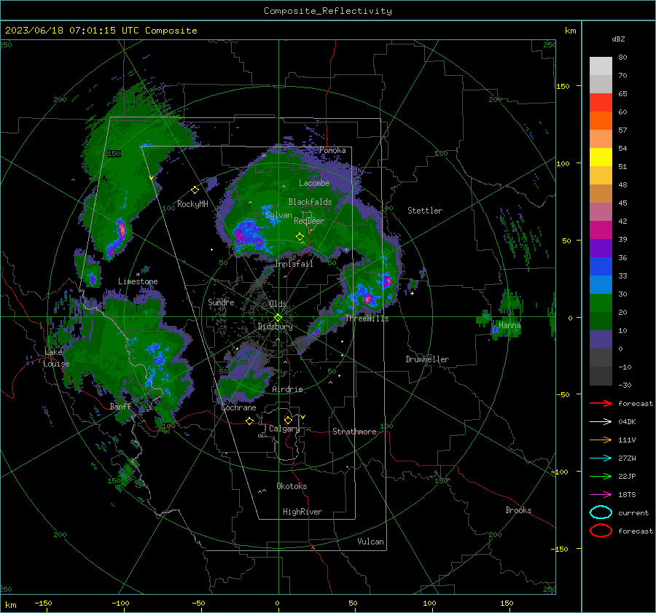Click the green 30 dBZ color swatch
Screen dimensions: 656x613
(x=601, y=303)
